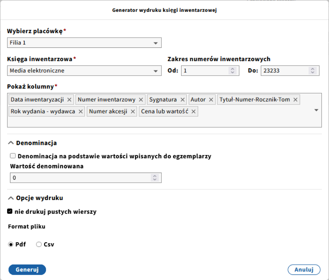
Task: Click the Generuj button
Action: click(27, 269)
